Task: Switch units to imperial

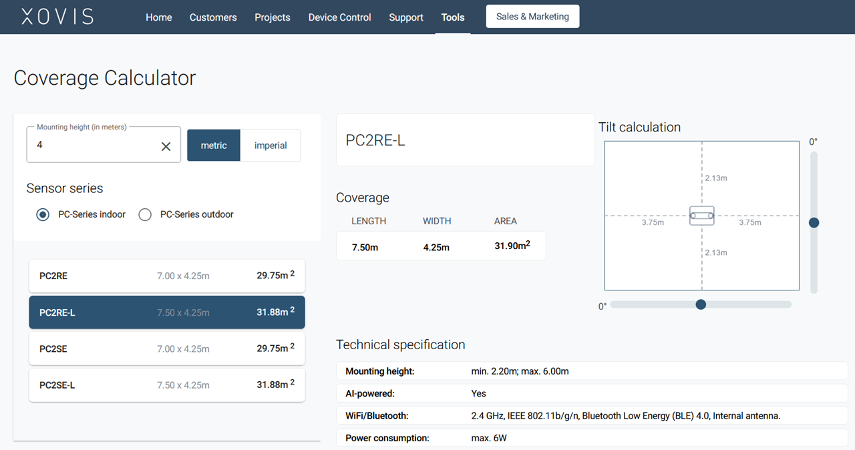Action: pos(271,146)
